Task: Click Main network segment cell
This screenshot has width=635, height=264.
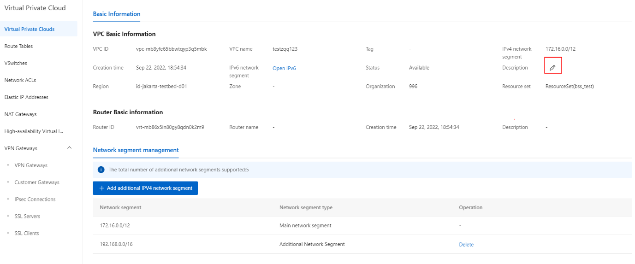Action: (305, 226)
